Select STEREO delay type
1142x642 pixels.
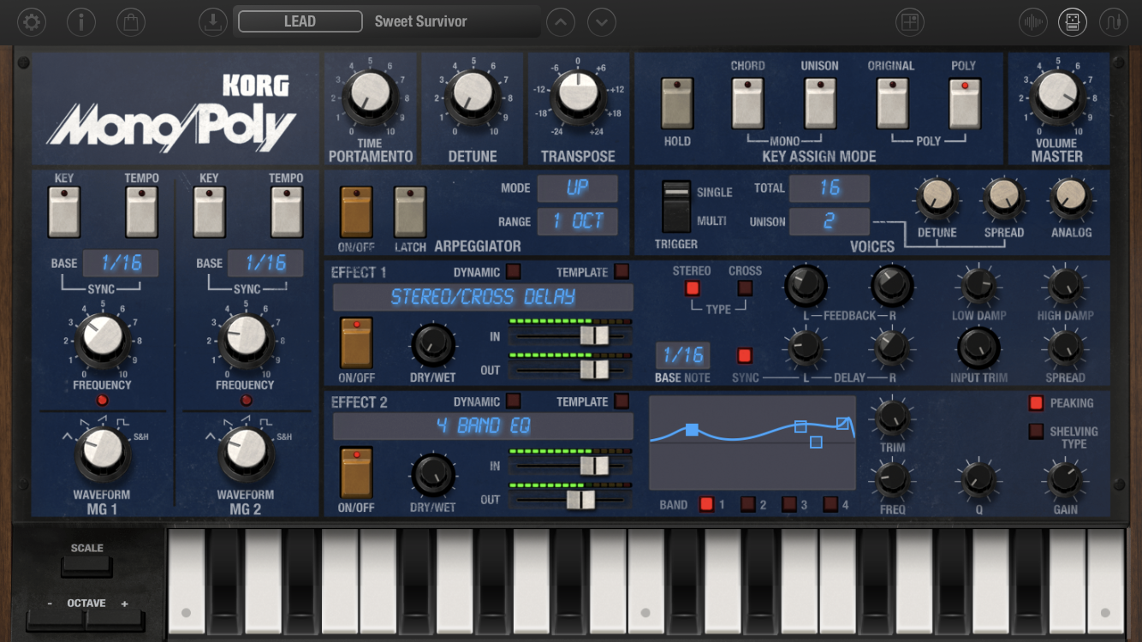tap(692, 288)
